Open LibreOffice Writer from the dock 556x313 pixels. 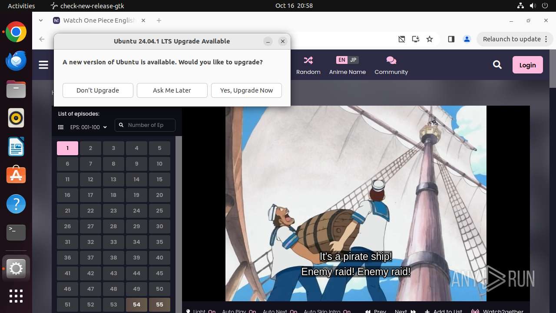pos(16,147)
